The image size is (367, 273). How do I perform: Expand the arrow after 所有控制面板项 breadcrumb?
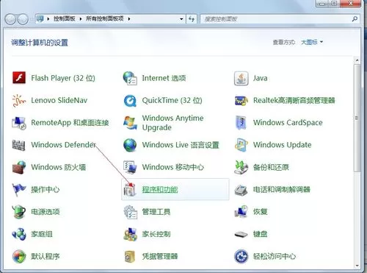point(129,19)
